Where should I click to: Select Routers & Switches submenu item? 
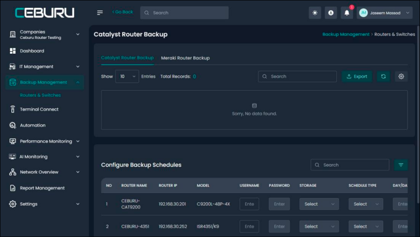pos(40,95)
